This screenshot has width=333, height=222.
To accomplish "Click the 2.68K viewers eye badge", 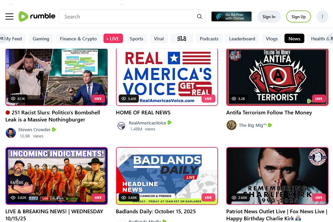I will point(239,198).
